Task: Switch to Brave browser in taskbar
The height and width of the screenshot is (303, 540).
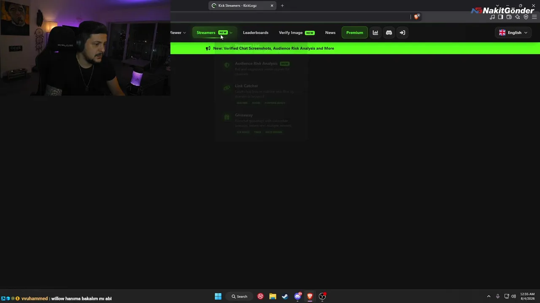Action: (310, 296)
